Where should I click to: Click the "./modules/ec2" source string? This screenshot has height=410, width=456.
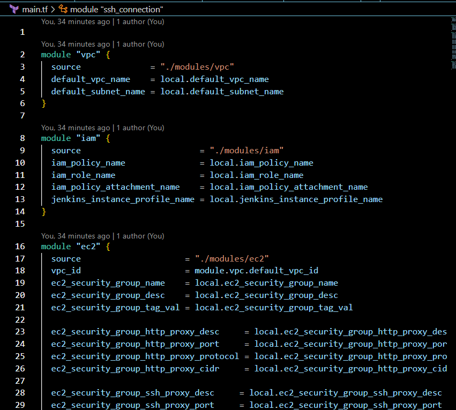[x=231, y=259]
